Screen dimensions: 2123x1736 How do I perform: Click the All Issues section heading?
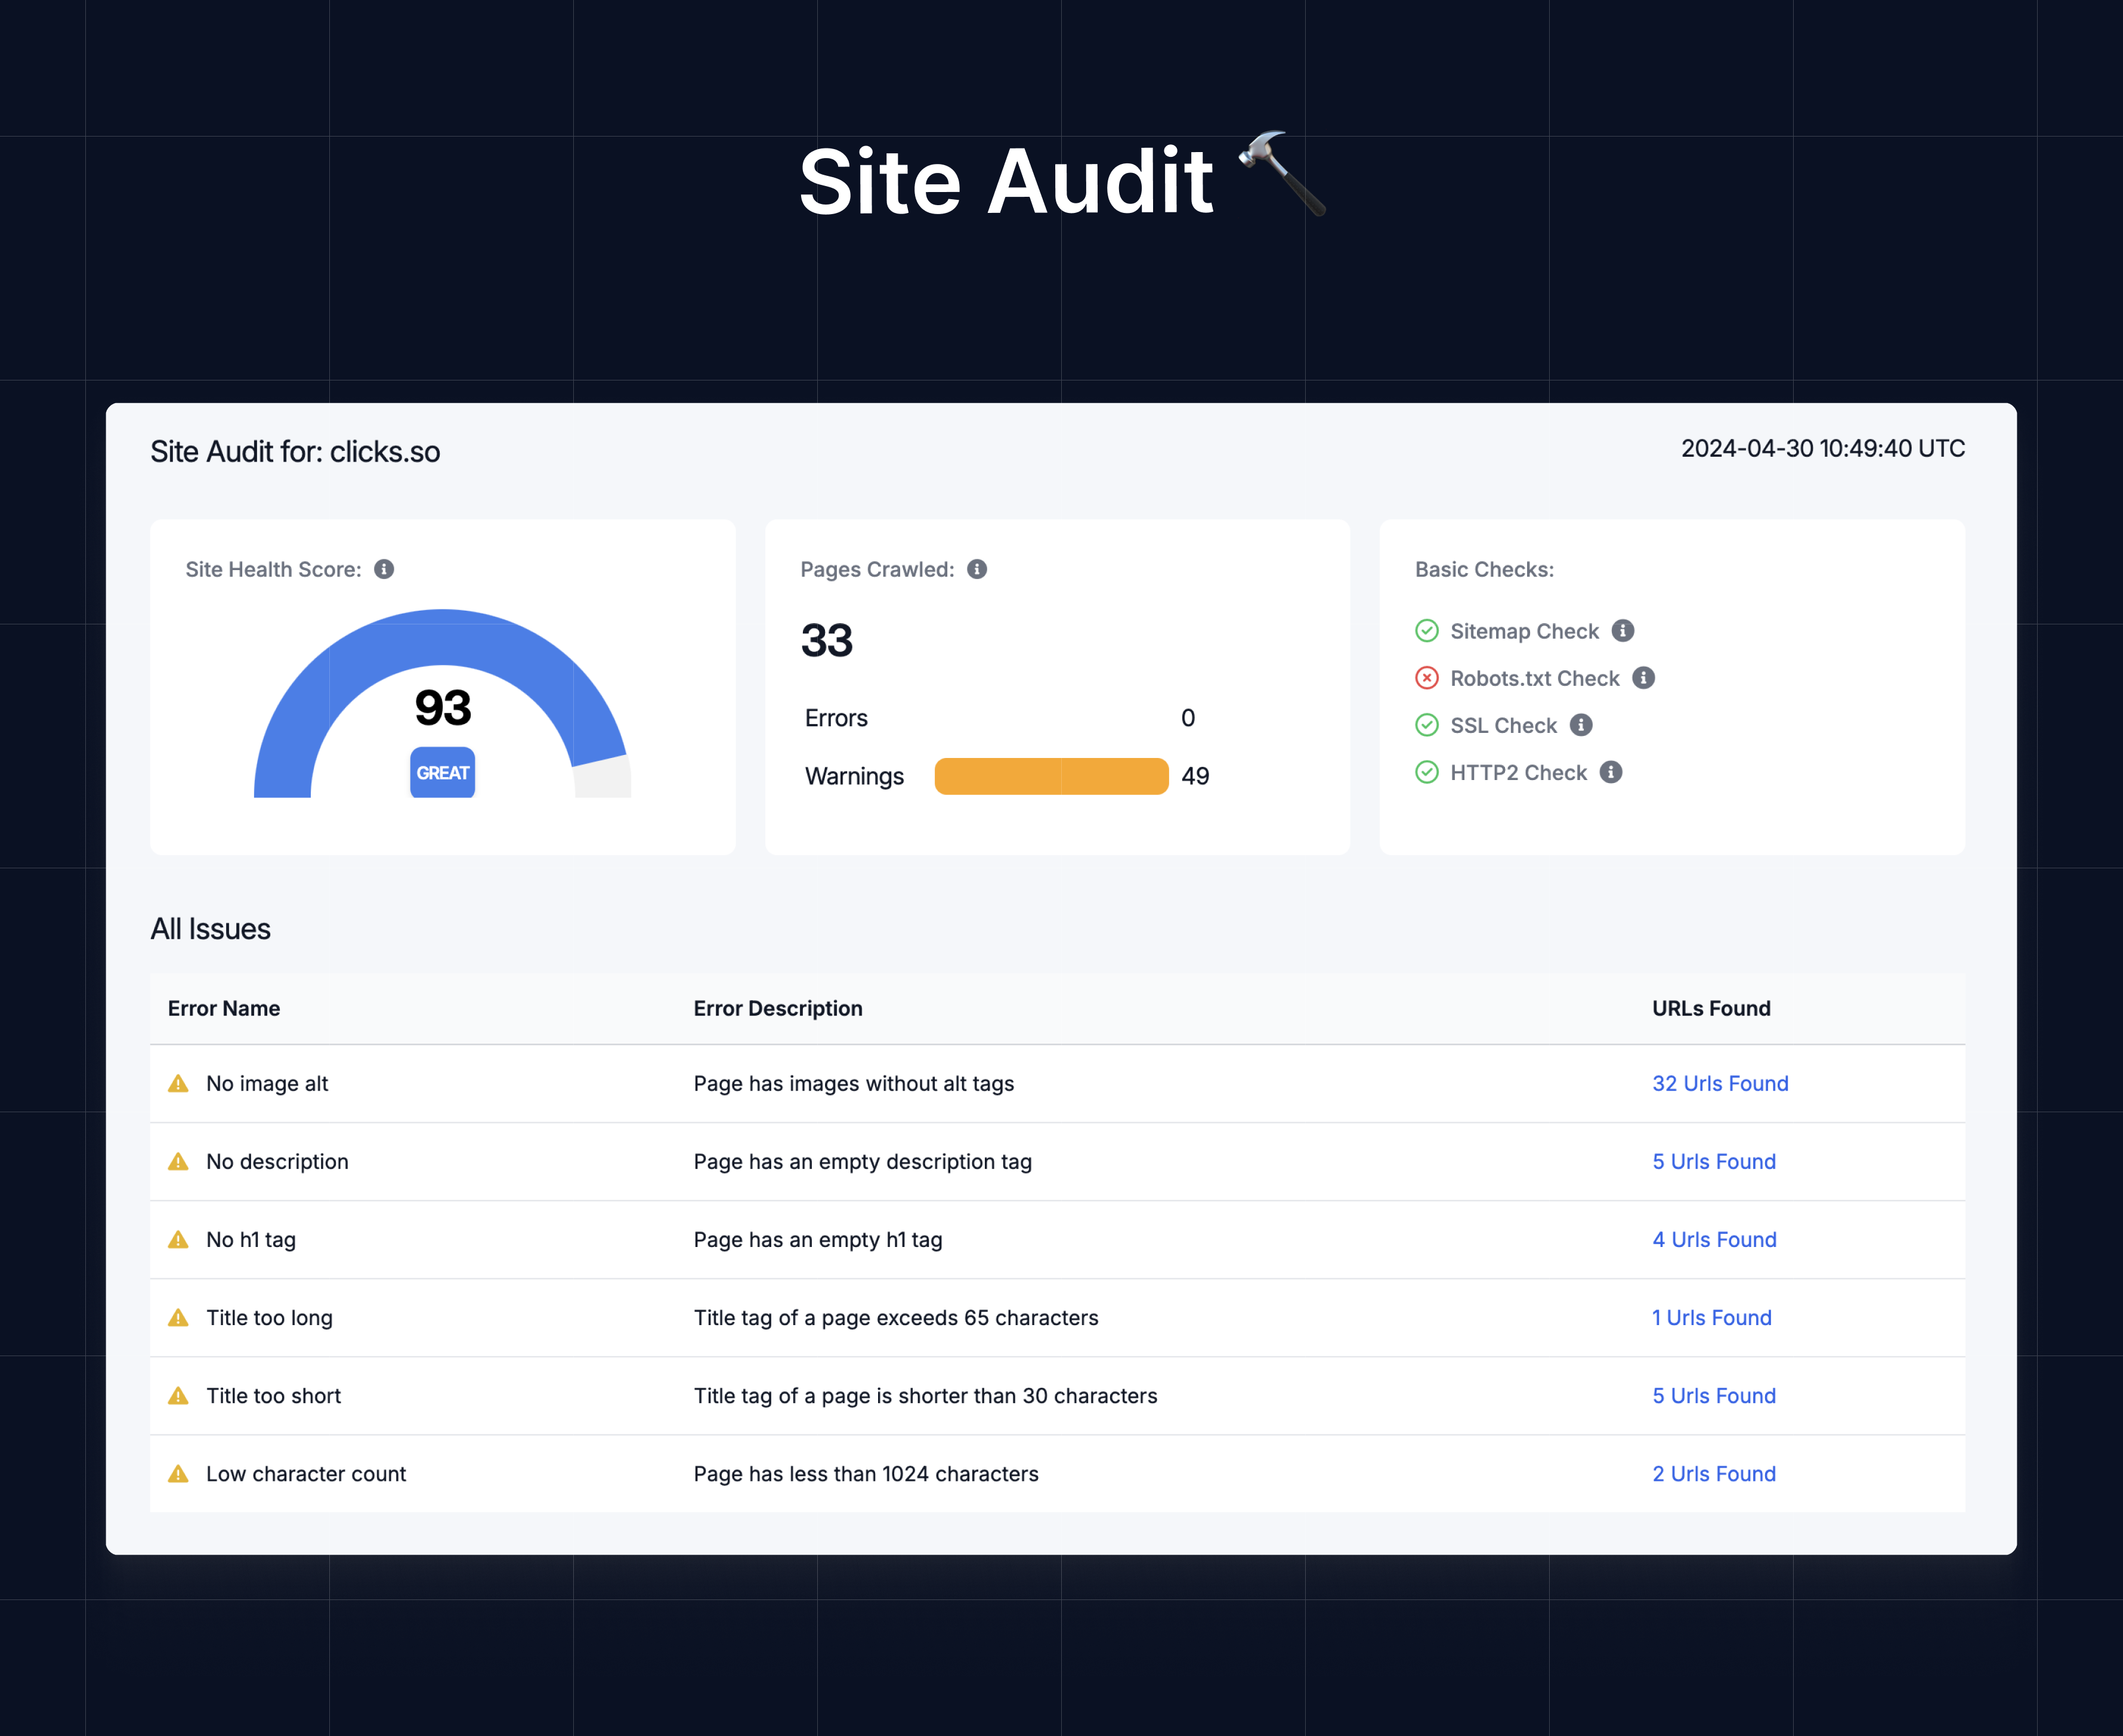(210, 929)
